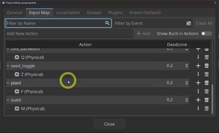The image size is (219, 133).
Task: Adjust seed_toggle deadzone stepper arrows
Action: [x=187, y=66]
